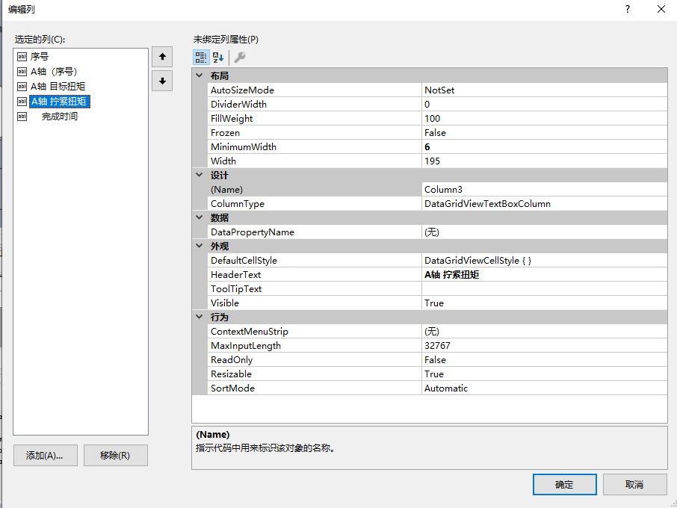
Task: Click the abl textbox icon beside 序号
Action: pyautogui.click(x=22, y=56)
